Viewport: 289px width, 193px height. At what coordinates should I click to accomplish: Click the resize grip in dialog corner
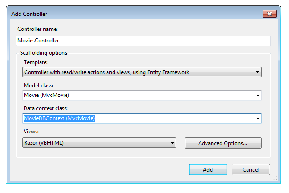pyautogui.click(x=275, y=179)
